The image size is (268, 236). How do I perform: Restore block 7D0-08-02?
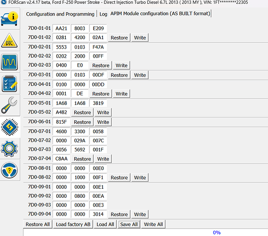click(x=119, y=177)
